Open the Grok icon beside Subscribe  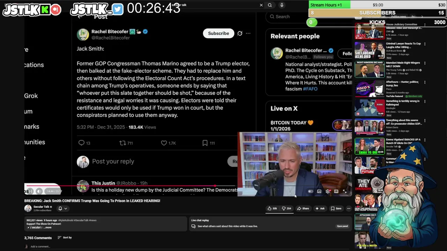coord(240,33)
